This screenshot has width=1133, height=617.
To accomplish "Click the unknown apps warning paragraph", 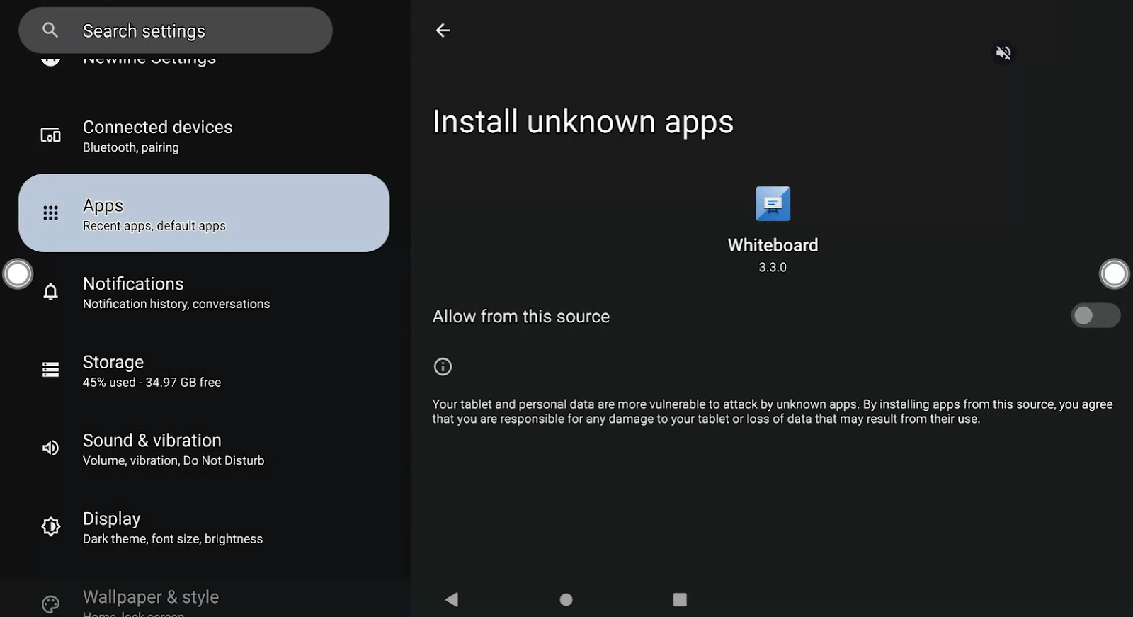I will point(773,412).
